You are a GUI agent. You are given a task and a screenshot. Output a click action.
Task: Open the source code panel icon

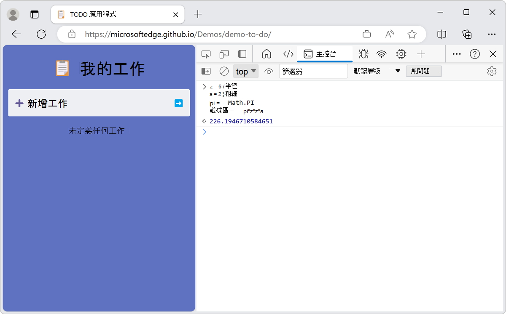click(288, 54)
